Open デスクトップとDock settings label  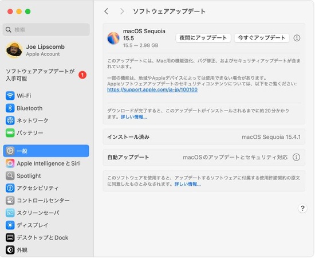(42, 238)
